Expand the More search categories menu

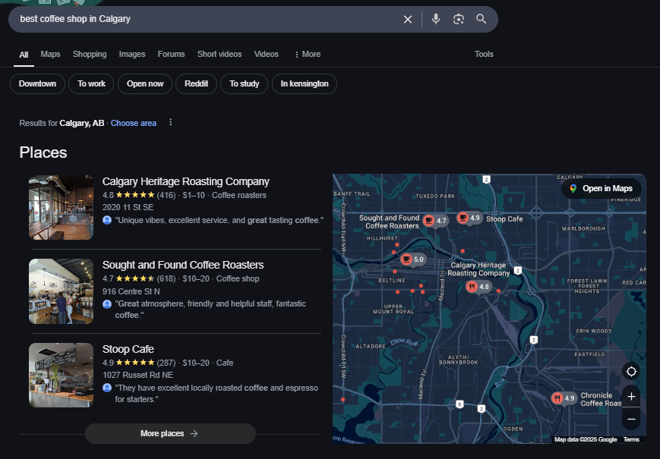pos(308,55)
